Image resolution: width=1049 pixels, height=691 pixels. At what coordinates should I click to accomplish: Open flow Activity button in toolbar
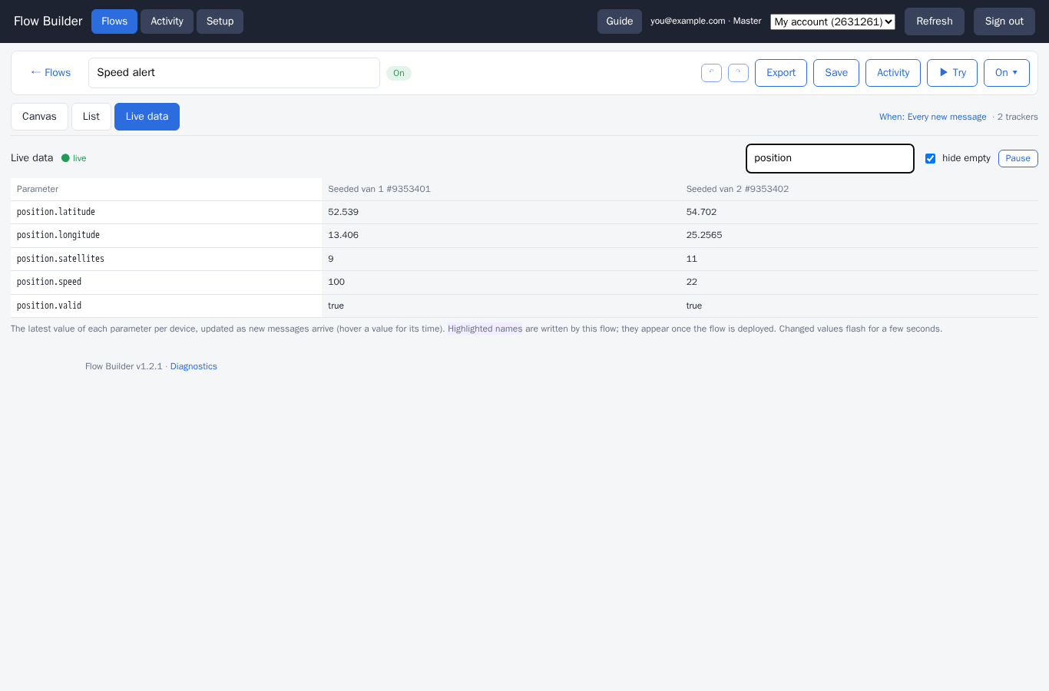click(x=893, y=73)
